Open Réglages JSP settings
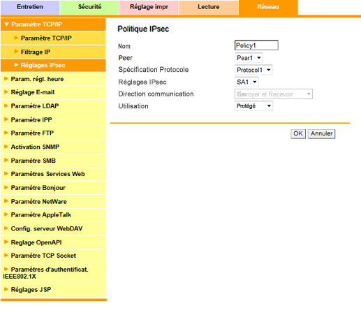Screen dimensions: 361x315 (53, 290)
